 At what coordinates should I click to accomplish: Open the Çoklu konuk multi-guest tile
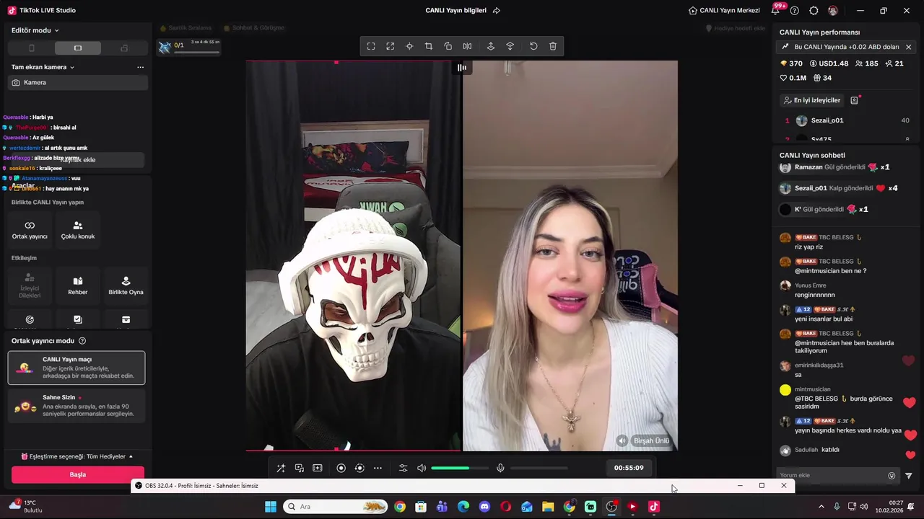coord(78,230)
